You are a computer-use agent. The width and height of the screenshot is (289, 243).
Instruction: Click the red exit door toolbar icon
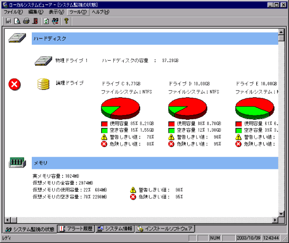tap(35, 21)
